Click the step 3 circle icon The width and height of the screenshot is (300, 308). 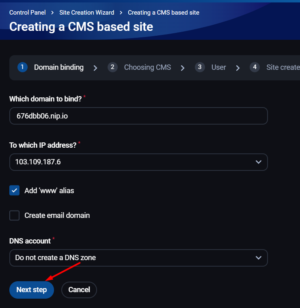pyautogui.click(x=200, y=67)
